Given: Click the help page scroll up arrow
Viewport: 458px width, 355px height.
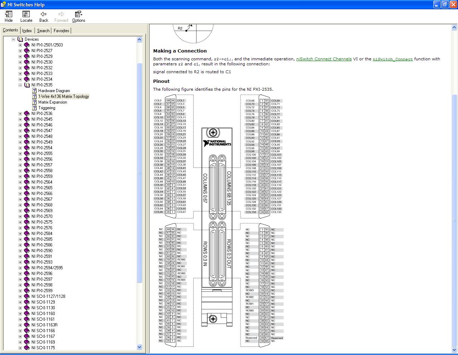Looking at the screenshot, I should coord(454,27).
